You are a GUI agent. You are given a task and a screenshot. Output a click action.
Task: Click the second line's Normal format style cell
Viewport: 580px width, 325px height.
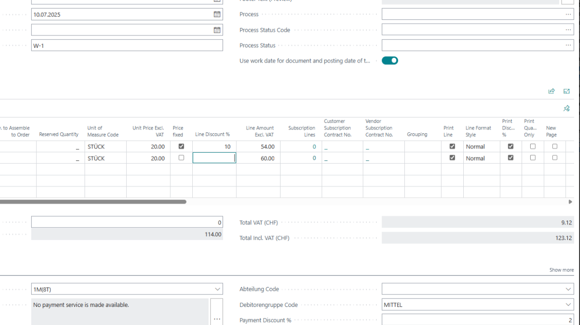(481, 158)
